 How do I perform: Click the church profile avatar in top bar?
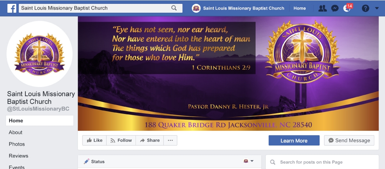[196, 8]
